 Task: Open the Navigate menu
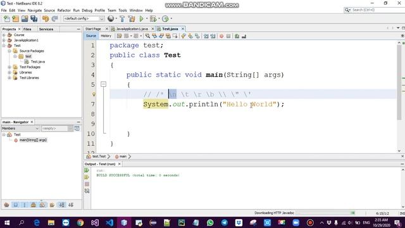pos(35,10)
